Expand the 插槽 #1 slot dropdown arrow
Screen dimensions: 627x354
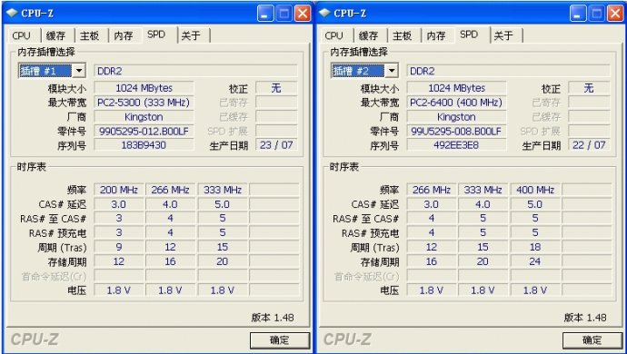click(79, 71)
